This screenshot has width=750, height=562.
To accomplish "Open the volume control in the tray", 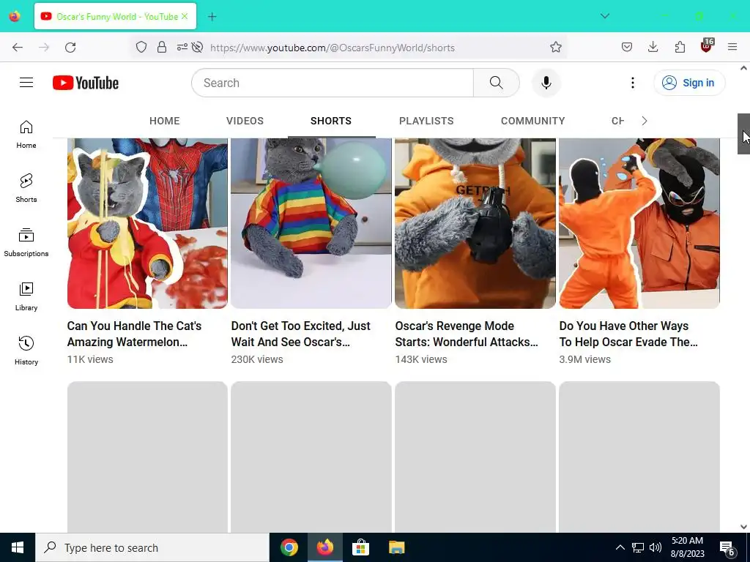I will pyautogui.click(x=656, y=547).
